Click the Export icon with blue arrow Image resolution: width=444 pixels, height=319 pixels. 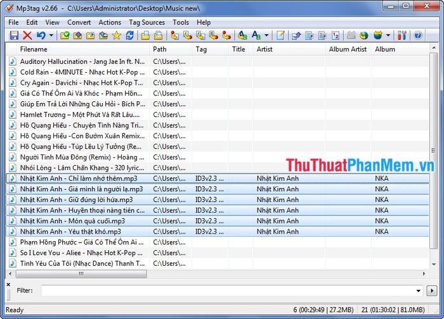click(296, 35)
